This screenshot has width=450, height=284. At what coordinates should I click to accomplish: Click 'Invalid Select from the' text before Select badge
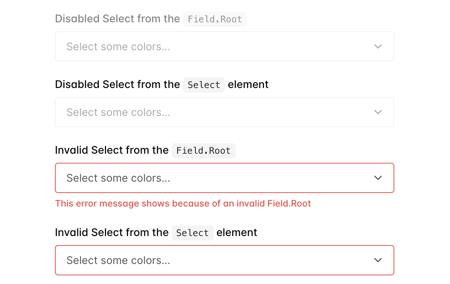point(112,233)
